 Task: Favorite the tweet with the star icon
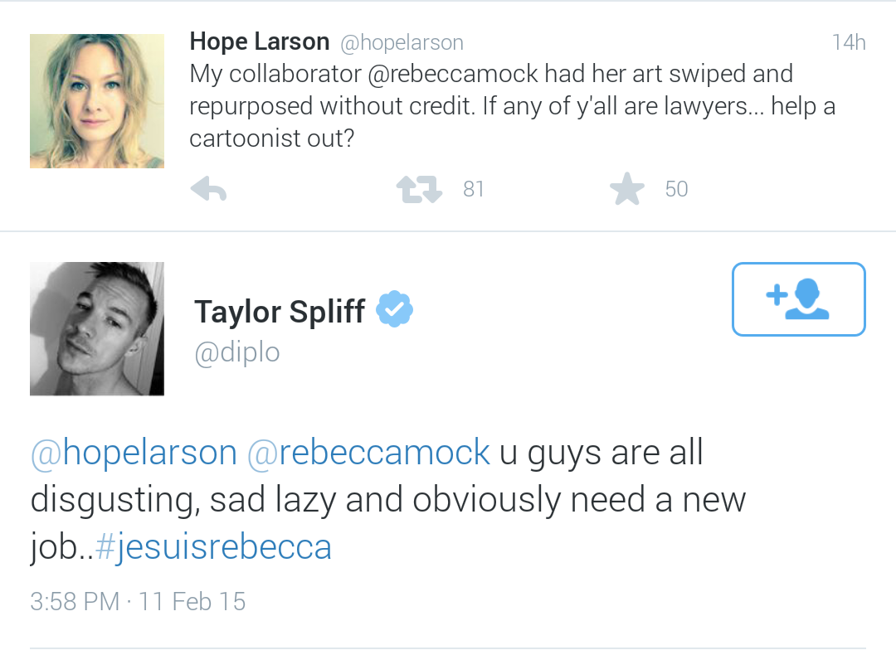627,189
